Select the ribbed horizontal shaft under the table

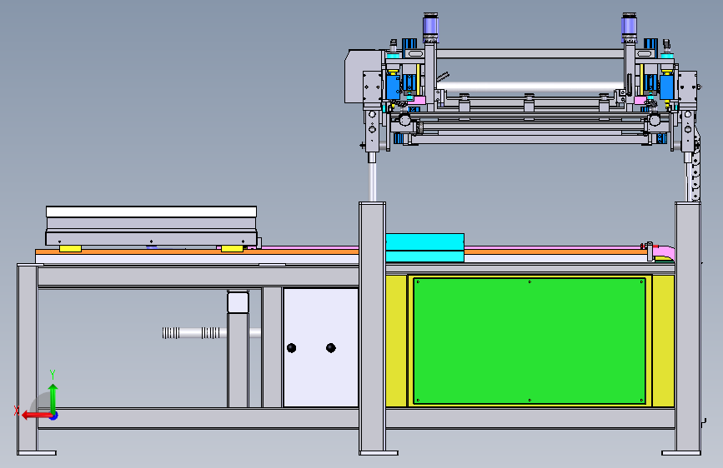click(x=211, y=332)
